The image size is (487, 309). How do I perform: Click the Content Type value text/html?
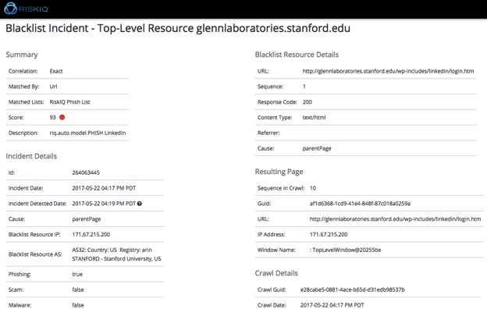(x=314, y=117)
